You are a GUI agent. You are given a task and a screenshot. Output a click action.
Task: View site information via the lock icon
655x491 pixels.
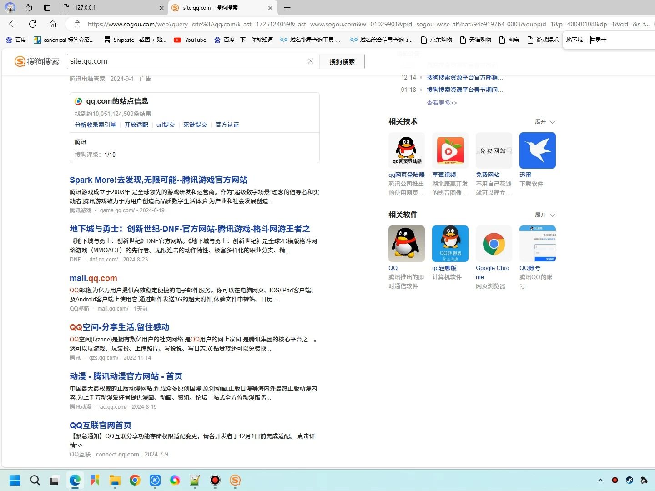77,24
